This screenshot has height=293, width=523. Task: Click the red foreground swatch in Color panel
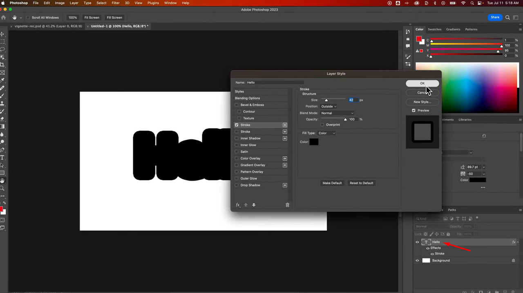419,39
